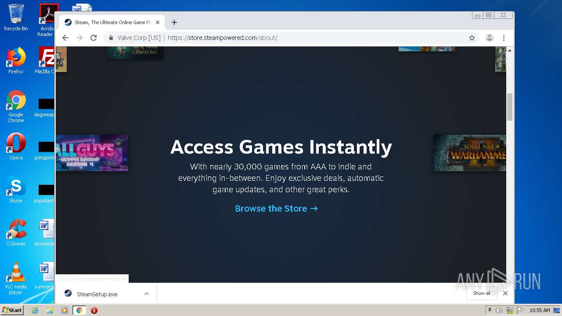Viewport: 562px width, 316px height.
Task: Open the Total War Warhammer thumbnail
Action: [x=470, y=153]
